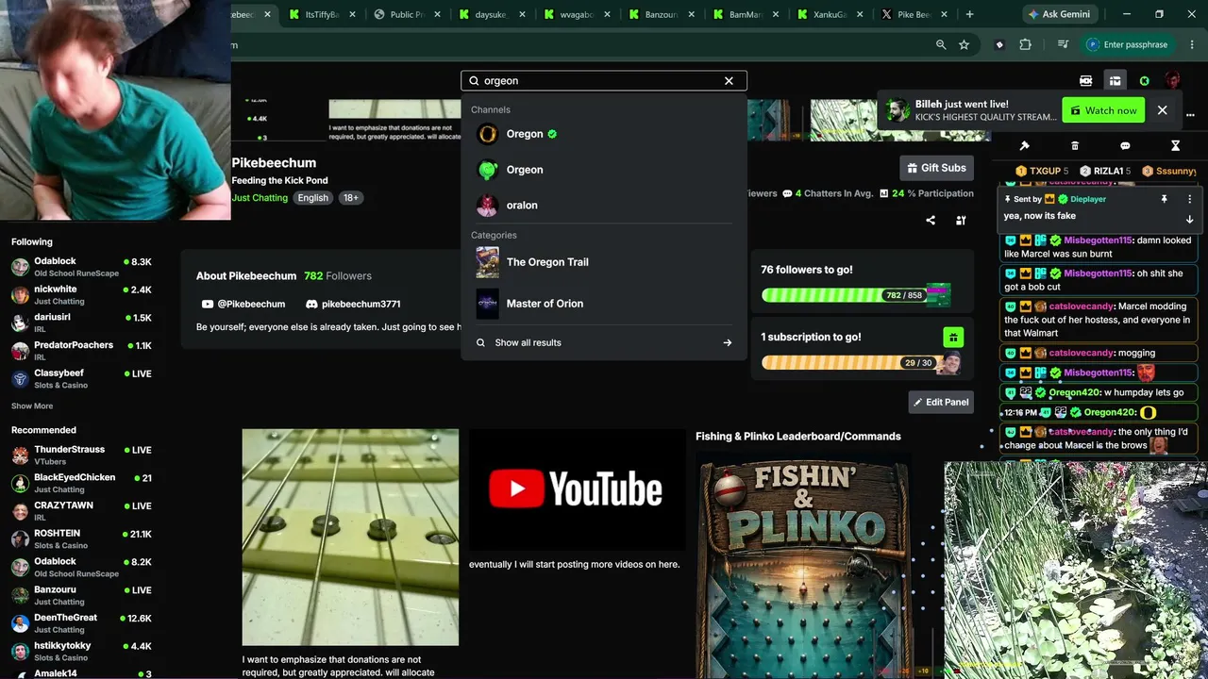
Task: Open the oralon channel result
Action: (x=604, y=205)
